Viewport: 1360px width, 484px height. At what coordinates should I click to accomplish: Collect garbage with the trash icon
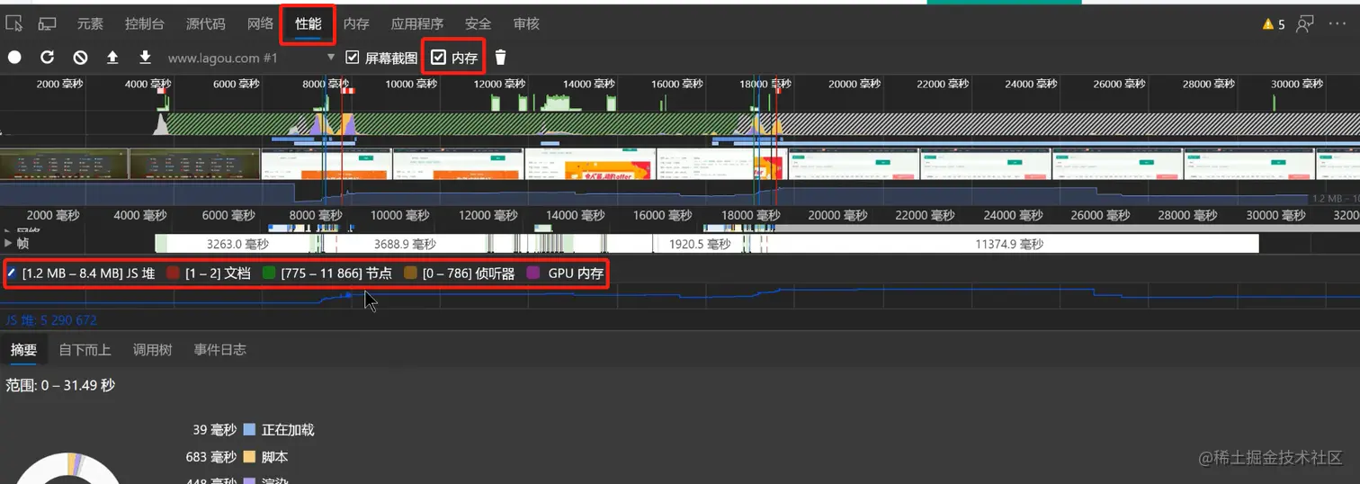point(501,58)
